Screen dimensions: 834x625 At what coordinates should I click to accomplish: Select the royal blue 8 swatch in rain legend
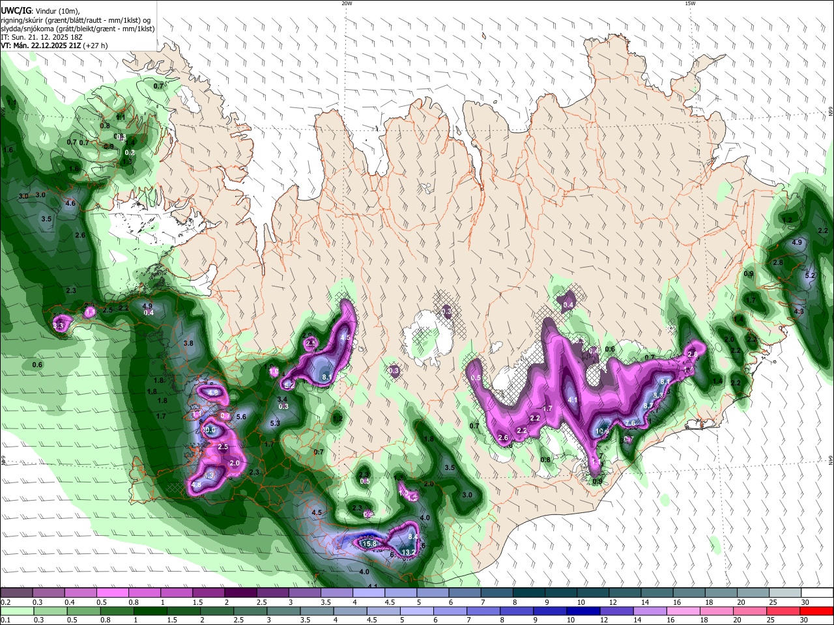click(517, 611)
